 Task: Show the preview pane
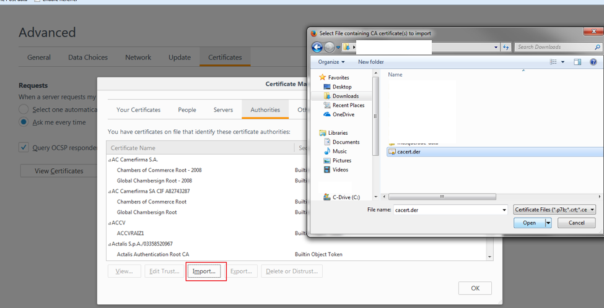pos(577,62)
